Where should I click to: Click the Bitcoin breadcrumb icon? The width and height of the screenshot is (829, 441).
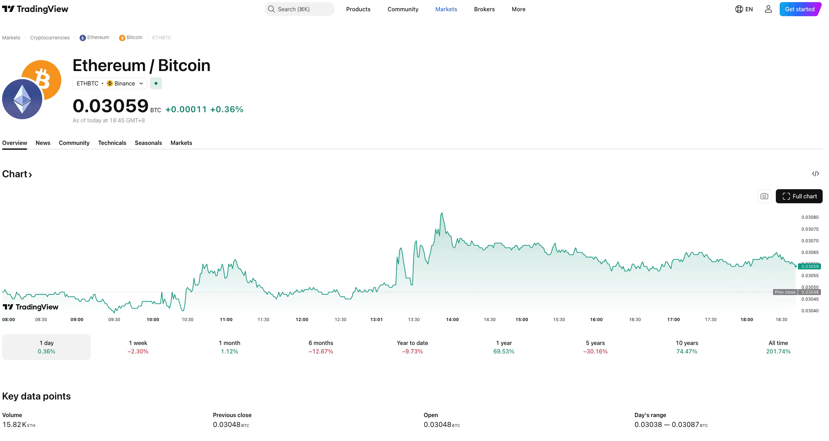[x=122, y=38]
